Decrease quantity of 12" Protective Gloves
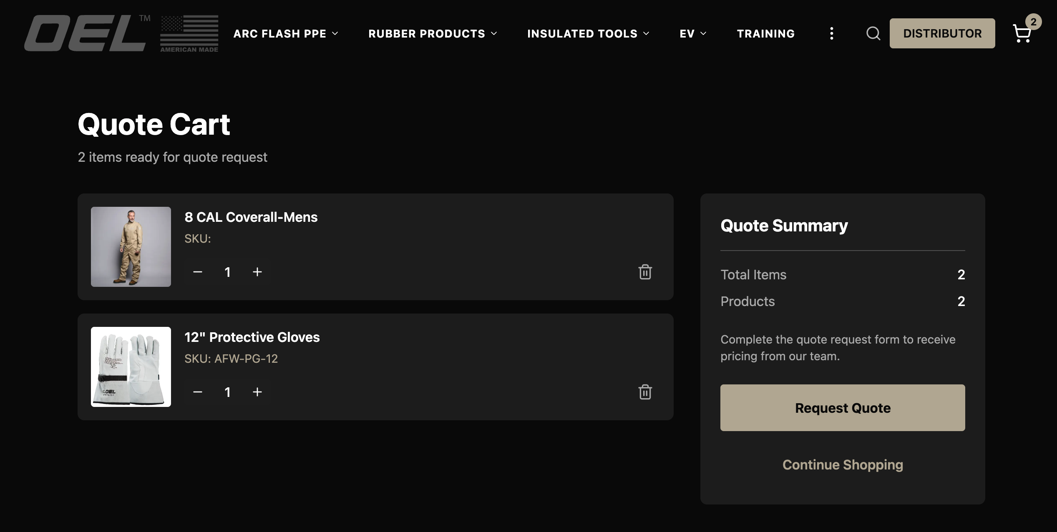Viewport: 1057px width, 532px height. tap(198, 392)
